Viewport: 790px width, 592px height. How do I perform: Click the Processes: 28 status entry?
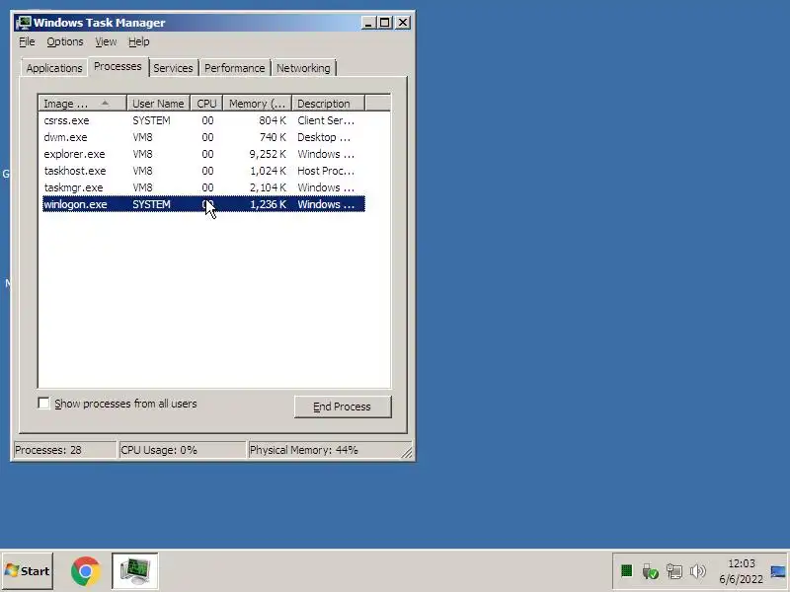pyautogui.click(x=64, y=450)
